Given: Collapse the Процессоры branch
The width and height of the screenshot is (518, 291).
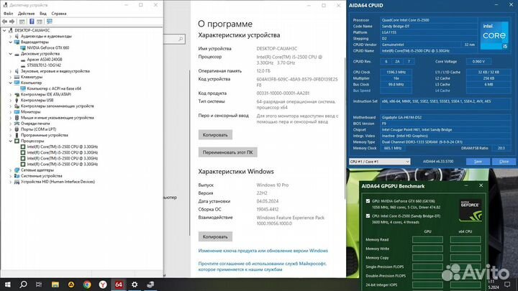Looking at the screenshot, I should pos(11,141).
